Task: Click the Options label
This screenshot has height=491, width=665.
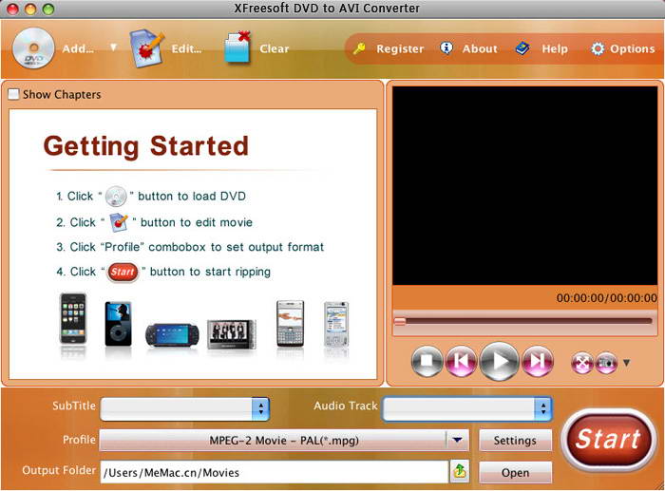Action: 633,49
